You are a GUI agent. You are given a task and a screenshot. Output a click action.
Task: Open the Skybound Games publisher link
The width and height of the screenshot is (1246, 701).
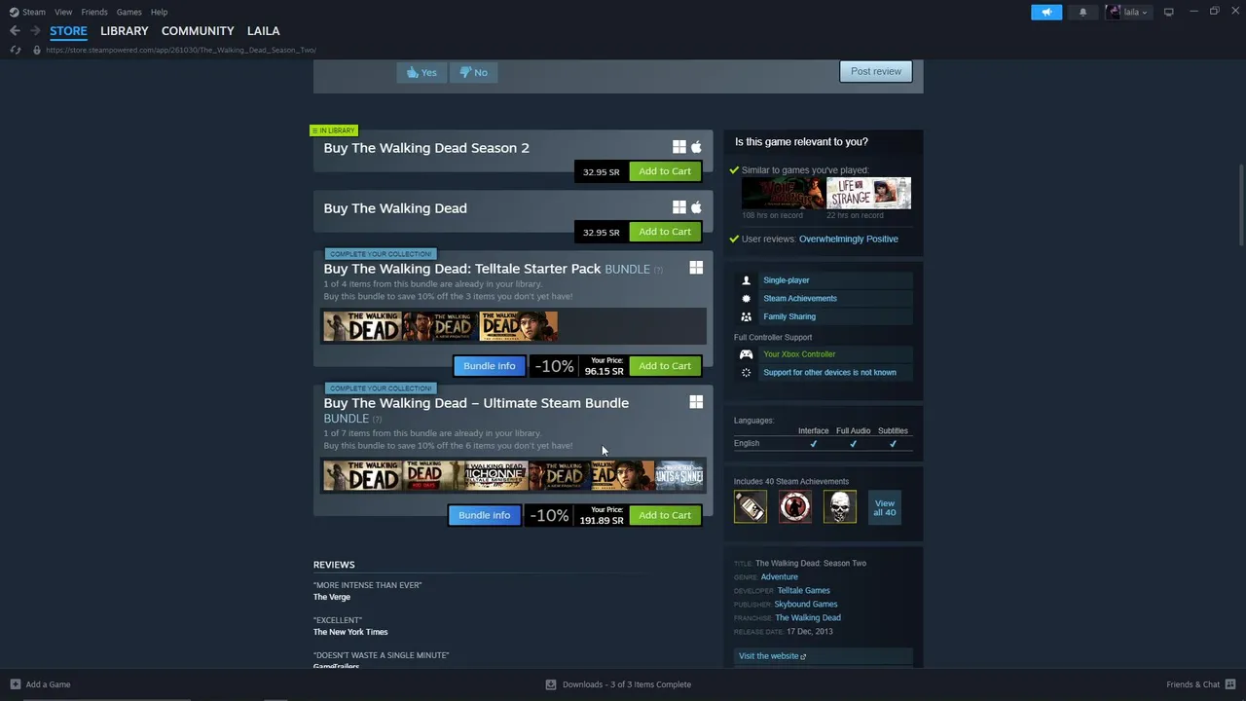coord(805,605)
